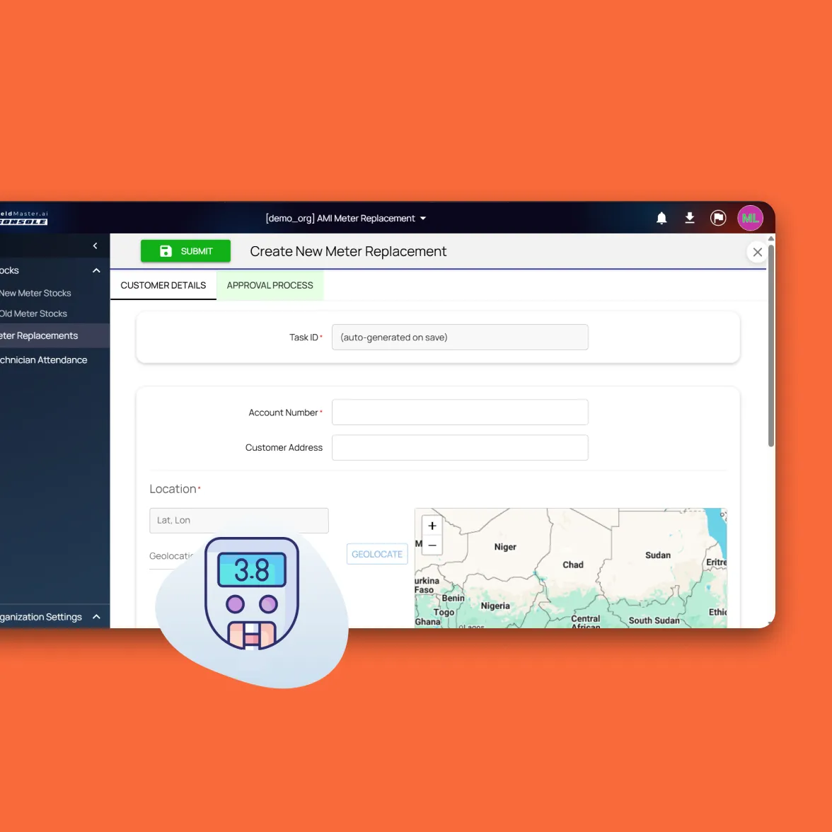This screenshot has width=832, height=832.
Task: Click the Task ID field
Action: (460, 337)
